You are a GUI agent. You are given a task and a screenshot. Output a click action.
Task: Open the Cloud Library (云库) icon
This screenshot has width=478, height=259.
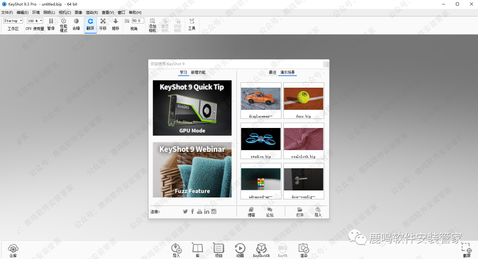coord(13,250)
